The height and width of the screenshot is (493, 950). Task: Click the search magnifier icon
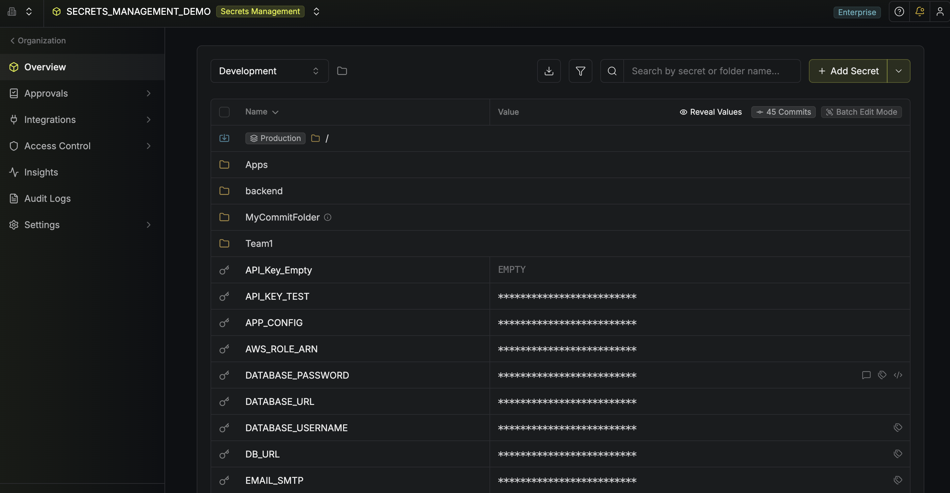coord(612,71)
